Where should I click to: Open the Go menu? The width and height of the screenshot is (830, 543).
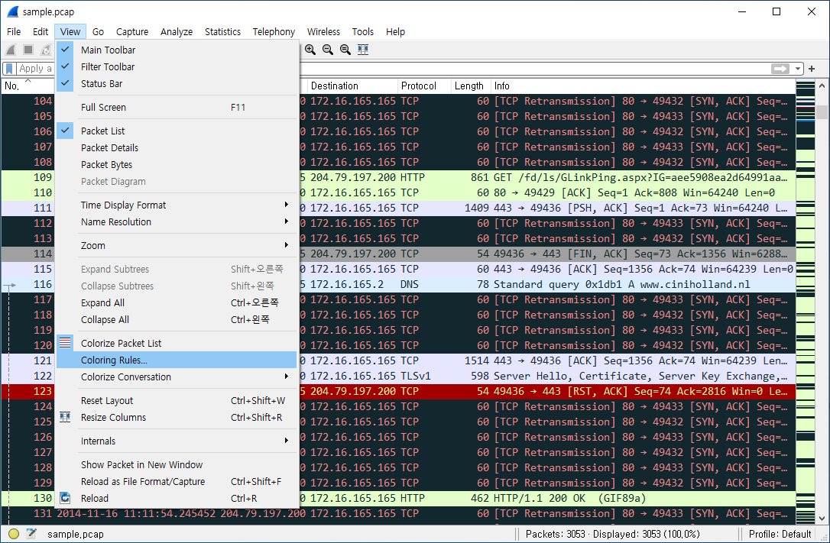98,32
